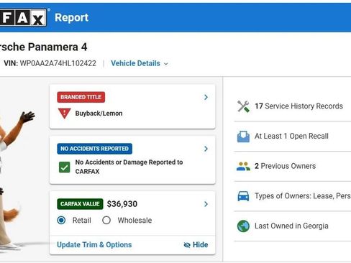The image size is (351, 263).
Task: Open the Branded Title card chevron
Action: 206,97
